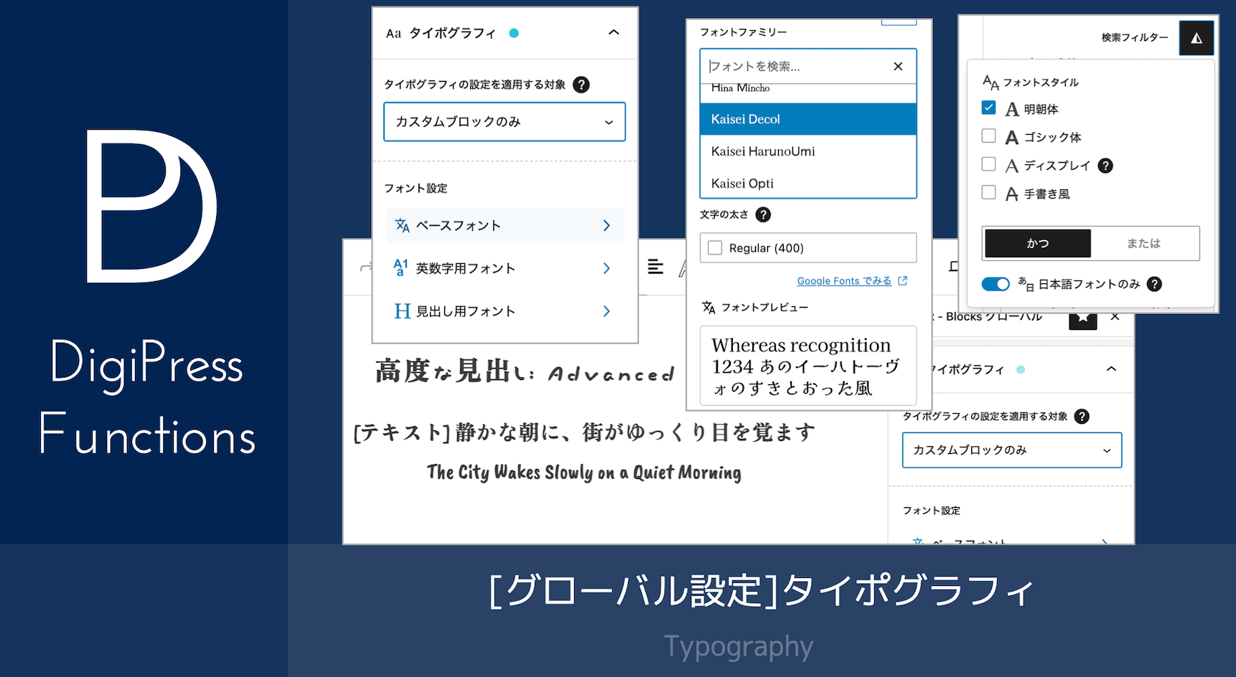Click the chevron on the 見出し用フォント row
This screenshot has height=677, width=1236.
click(x=607, y=311)
